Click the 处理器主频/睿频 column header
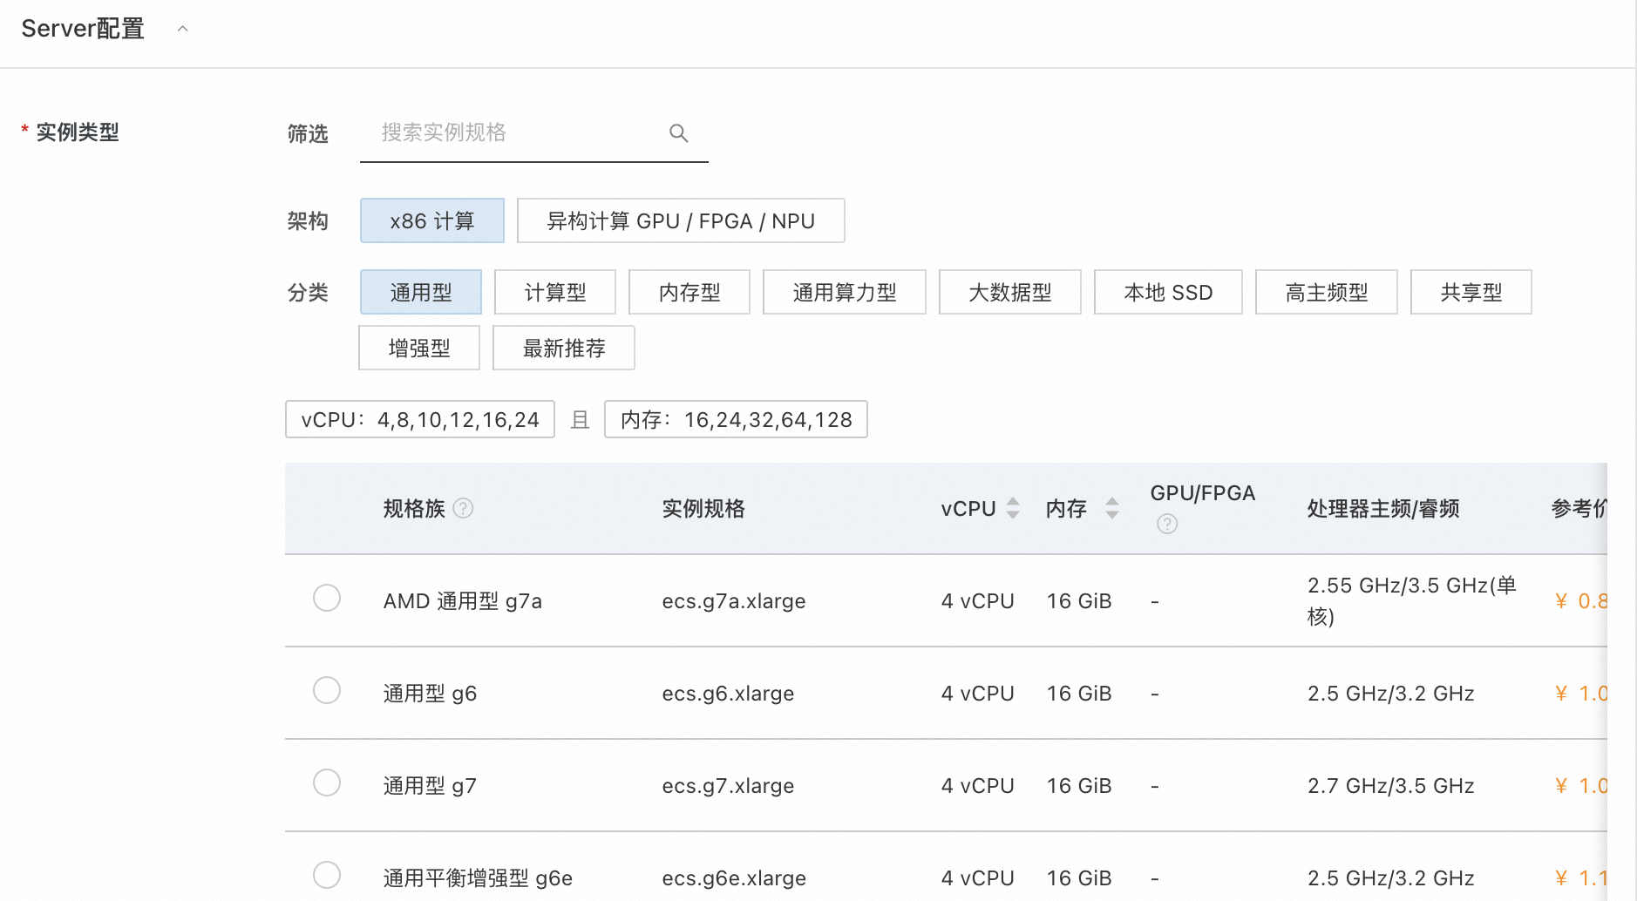The image size is (1637, 901). [1383, 509]
